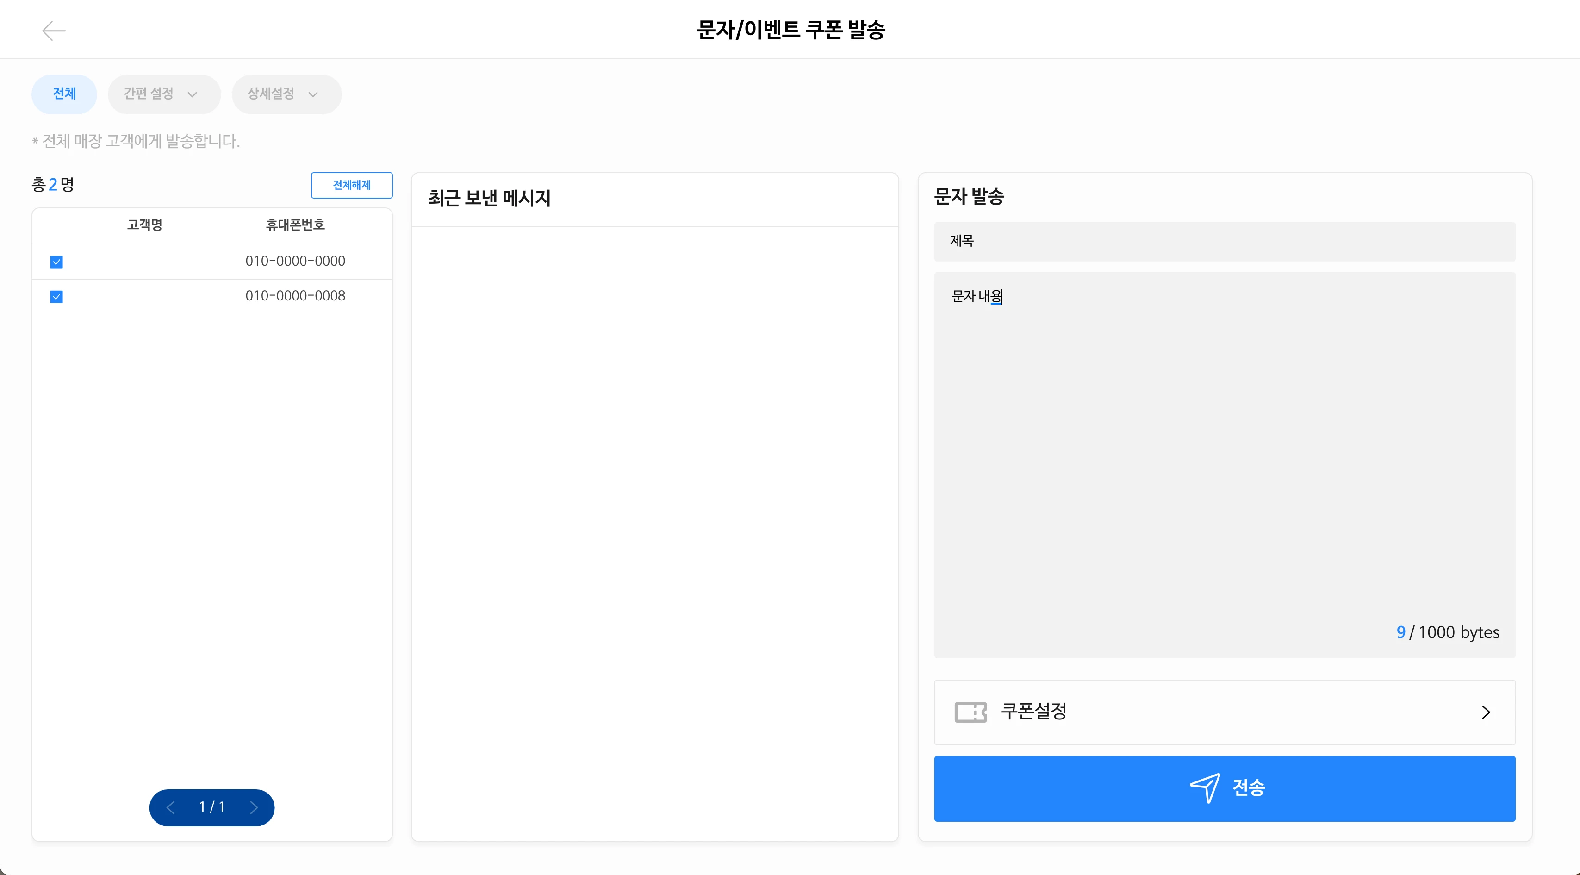Click the phone number 010-0000-0000
The image size is (1580, 875).
[x=295, y=262]
